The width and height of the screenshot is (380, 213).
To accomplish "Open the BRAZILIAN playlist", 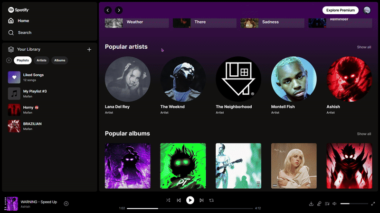I will 50,126.
